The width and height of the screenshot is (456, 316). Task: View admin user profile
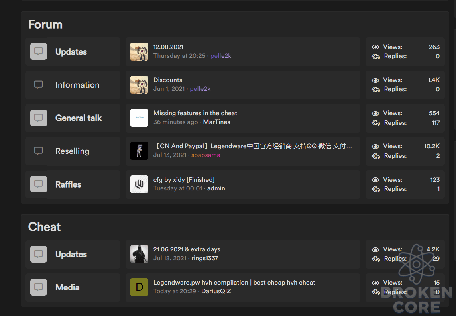[216, 188]
